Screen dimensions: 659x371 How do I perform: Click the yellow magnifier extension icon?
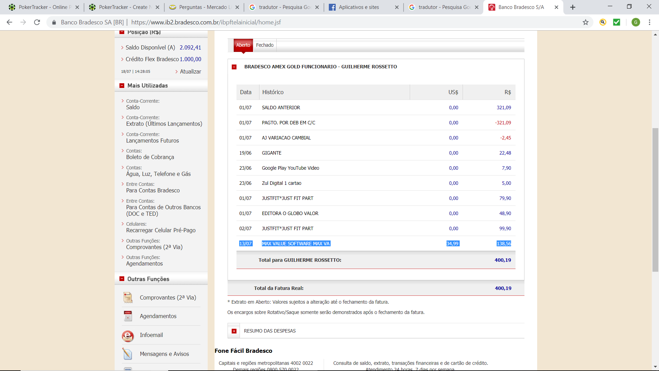pyautogui.click(x=603, y=22)
